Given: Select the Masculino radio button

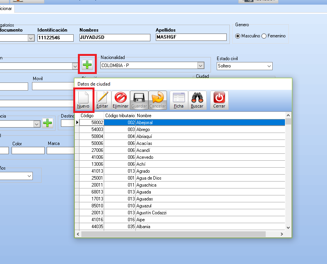Looking at the screenshot, I should 238,36.
